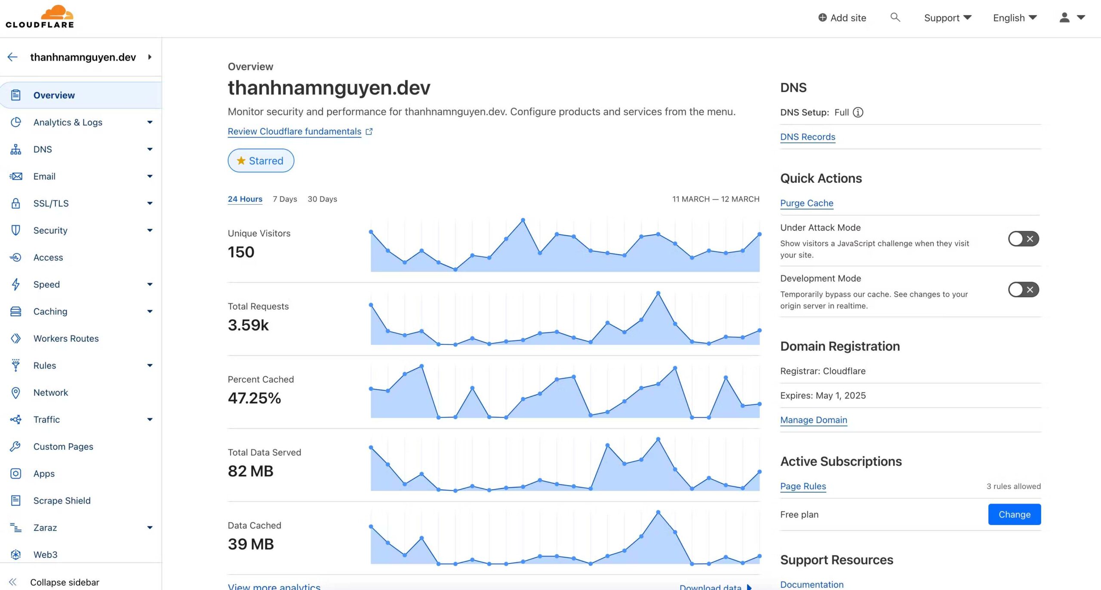The image size is (1101, 590).
Task: Switch to the 7 Days tab
Action: point(285,199)
